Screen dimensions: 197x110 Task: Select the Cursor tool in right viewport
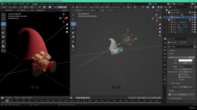pos(73,19)
